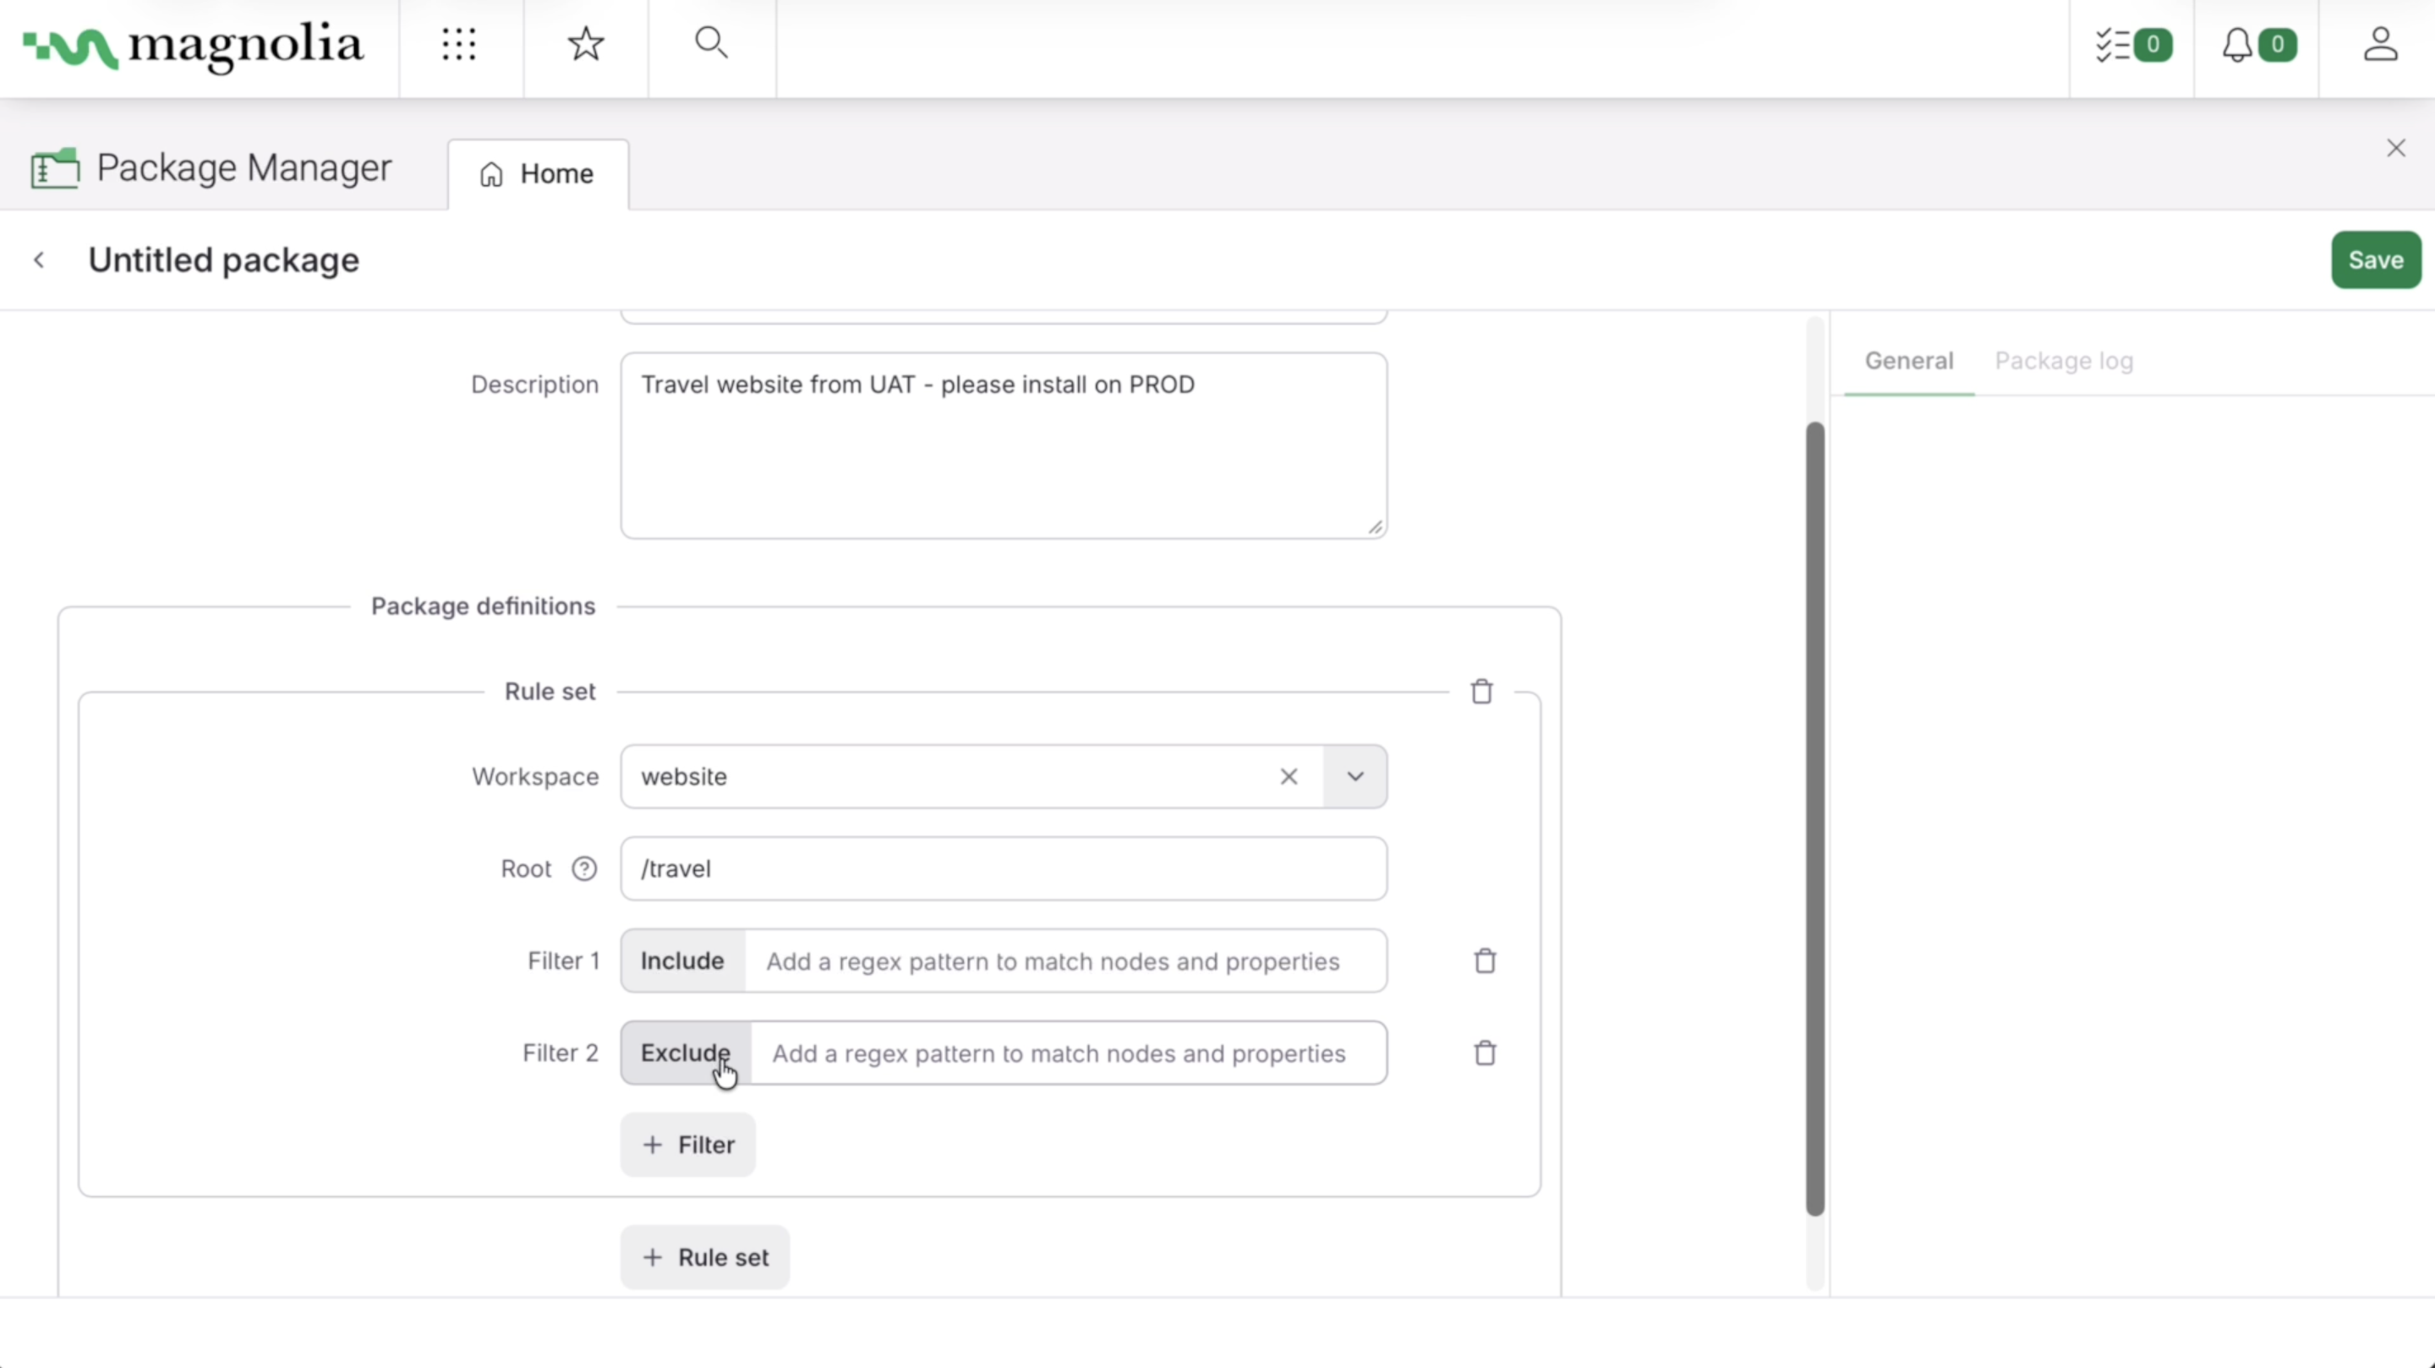Delete the Rule set with the trash icon

tap(1481, 691)
